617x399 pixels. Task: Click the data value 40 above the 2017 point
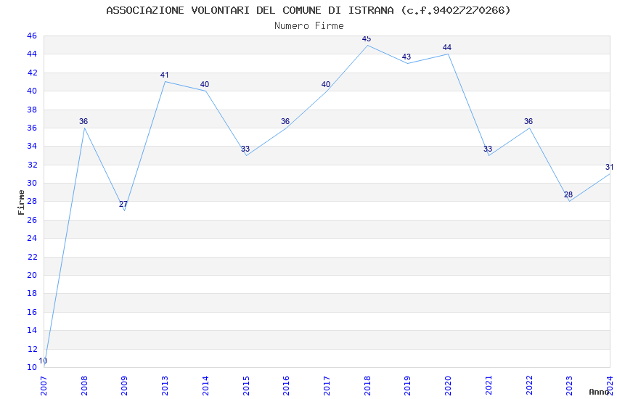326,84
